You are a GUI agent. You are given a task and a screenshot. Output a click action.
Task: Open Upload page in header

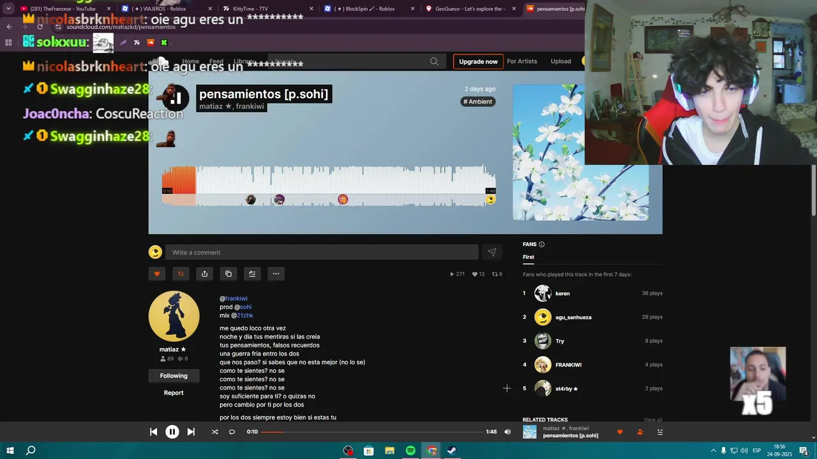(561, 61)
